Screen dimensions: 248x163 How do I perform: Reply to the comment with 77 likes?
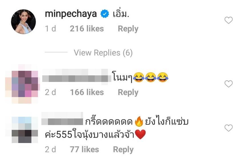pyautogui.click(x=123, y=150)
